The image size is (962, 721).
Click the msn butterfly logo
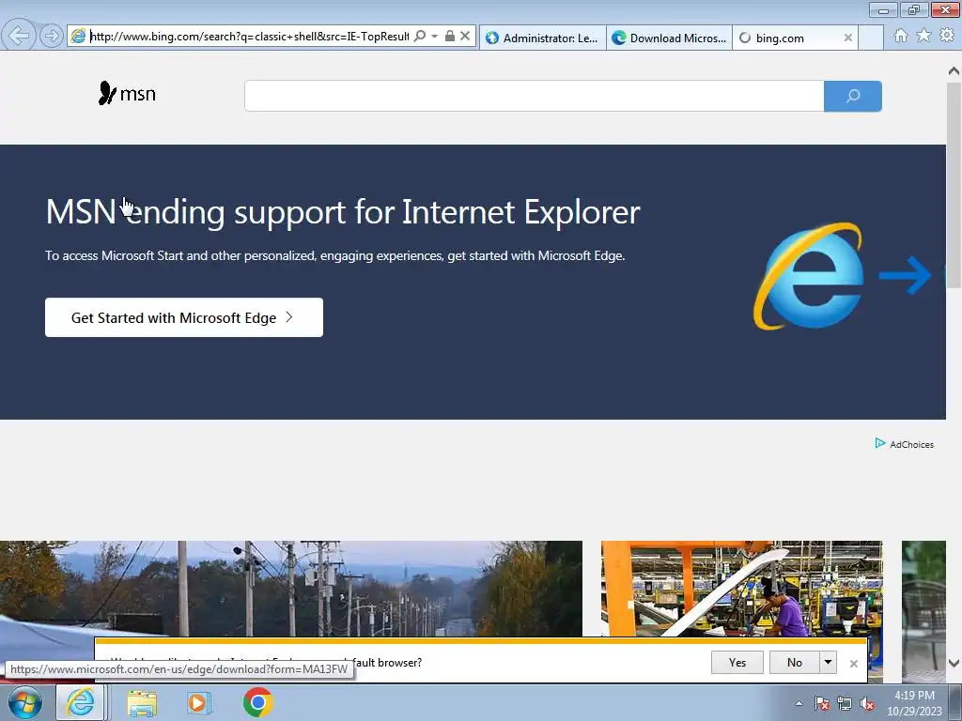(127, 94)
